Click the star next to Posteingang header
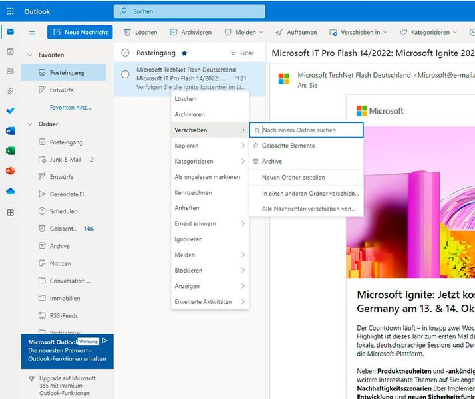Image resolution: width=475 pixels, height=399 pixels. (184, 53)
